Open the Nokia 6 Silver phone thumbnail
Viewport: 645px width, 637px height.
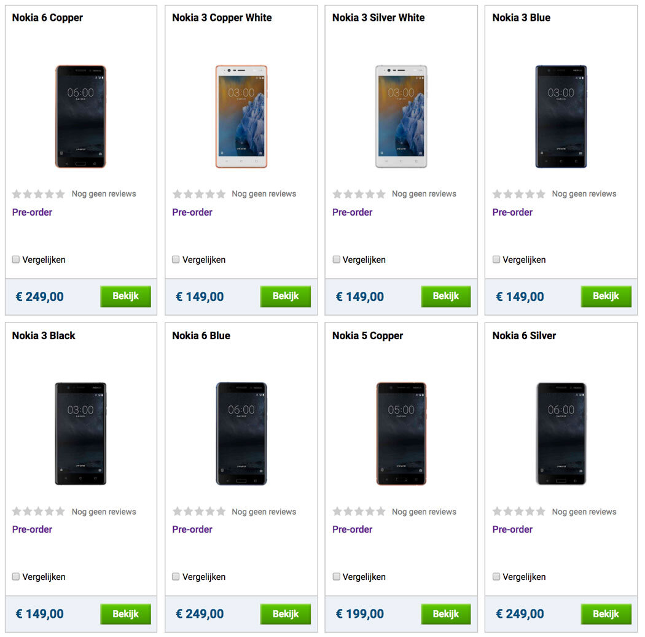pyautogui.click(x=561, y=434)
